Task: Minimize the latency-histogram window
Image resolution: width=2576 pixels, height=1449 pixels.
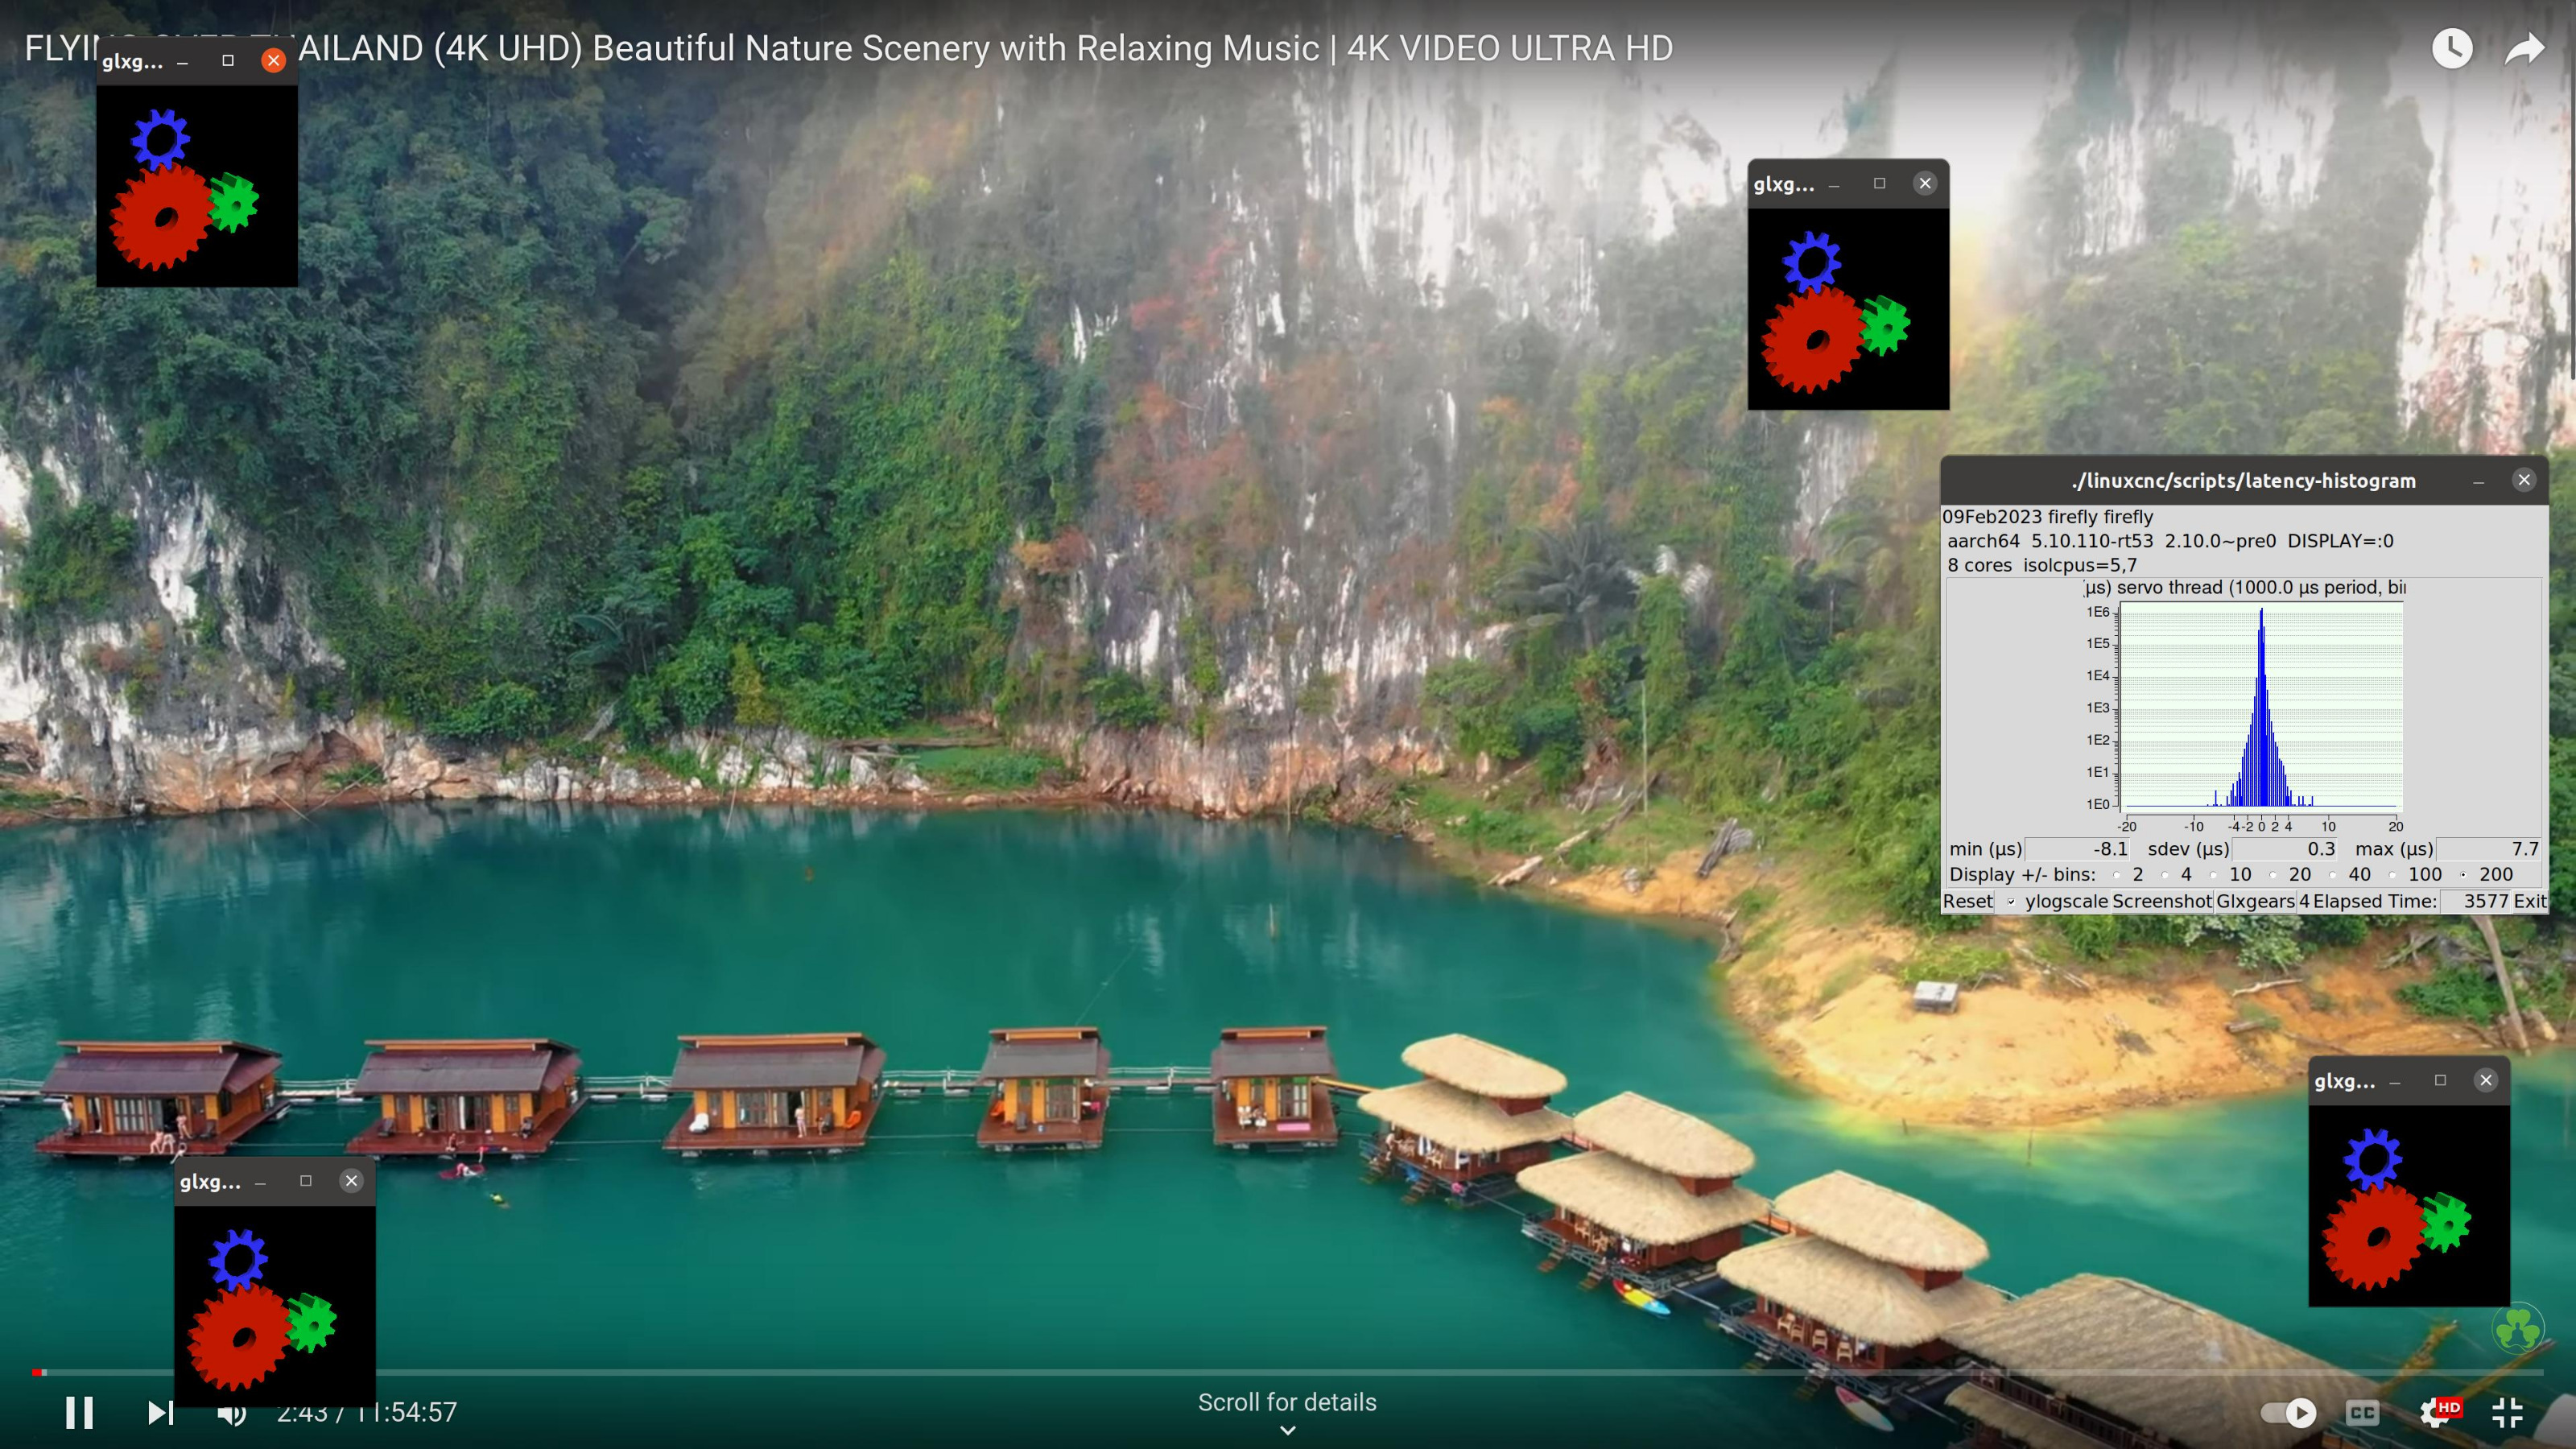Action: [2478, 481]
